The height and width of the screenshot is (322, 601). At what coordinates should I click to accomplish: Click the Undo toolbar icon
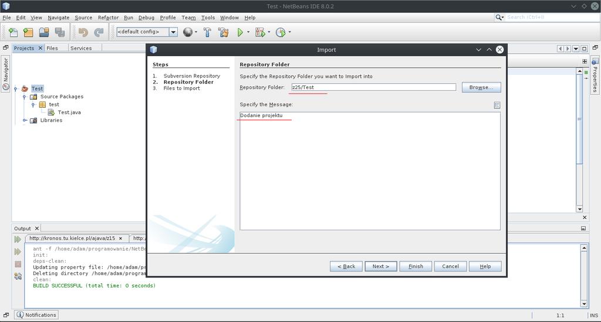(83, 33)
